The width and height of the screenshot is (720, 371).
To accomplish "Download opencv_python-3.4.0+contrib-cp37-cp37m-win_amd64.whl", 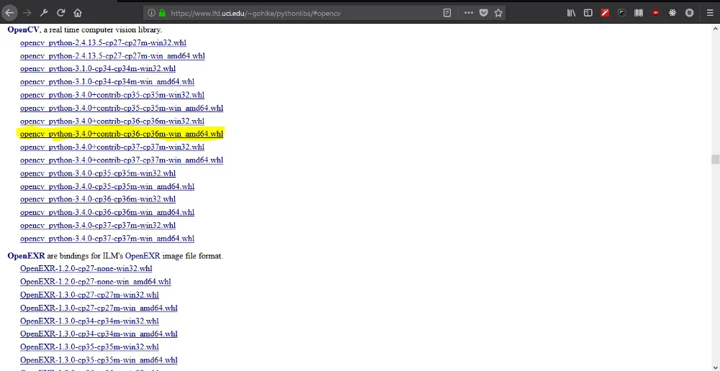I will 122,160.
